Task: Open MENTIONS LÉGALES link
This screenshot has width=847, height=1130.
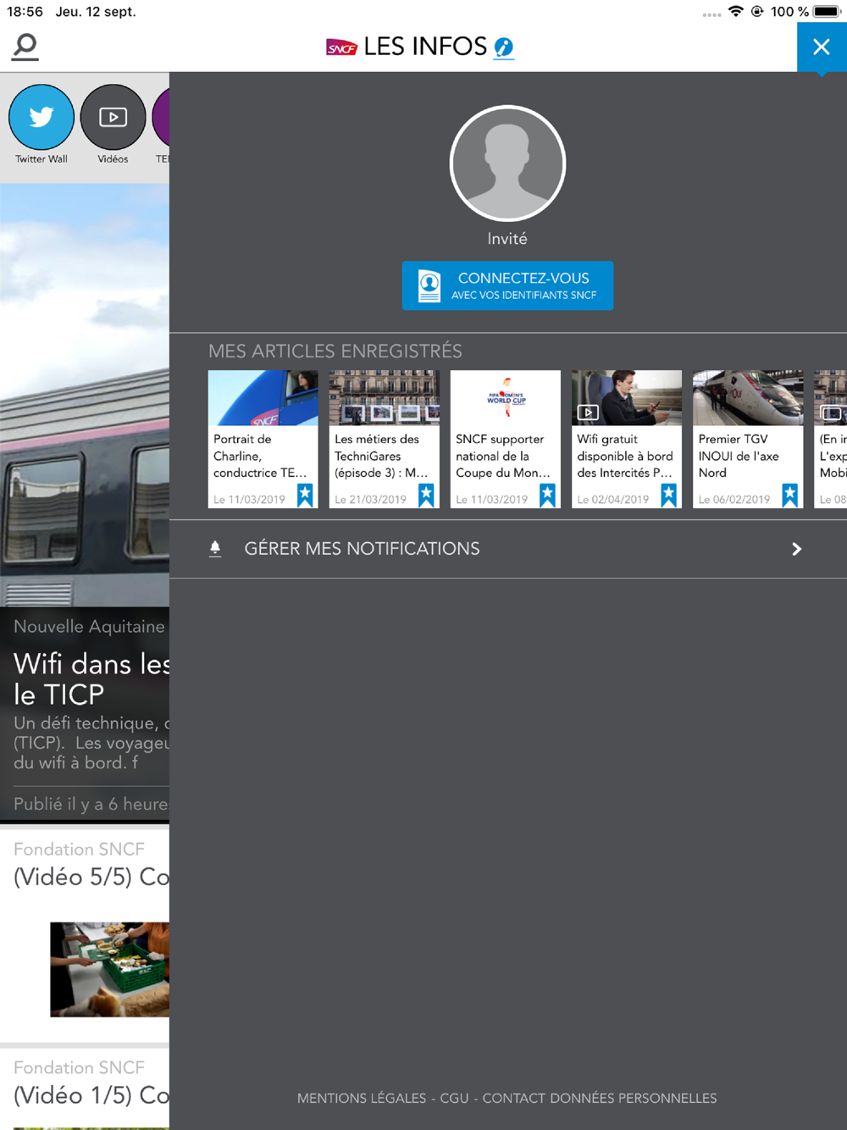Action: click(362, 1098)
